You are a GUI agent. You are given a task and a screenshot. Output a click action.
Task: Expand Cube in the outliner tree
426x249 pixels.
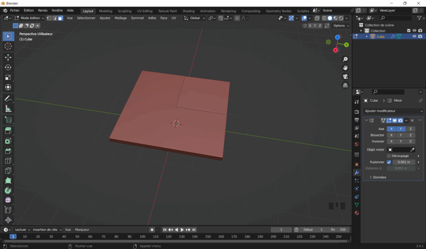coord(367,36)
